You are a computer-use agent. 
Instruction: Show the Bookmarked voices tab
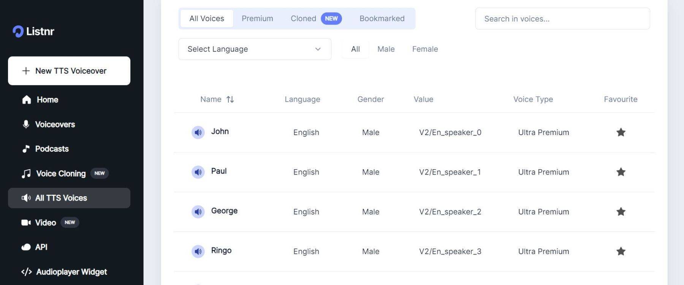pos(382,19)
